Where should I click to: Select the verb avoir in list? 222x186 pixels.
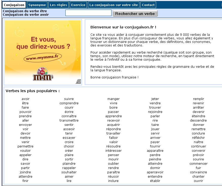26,99
